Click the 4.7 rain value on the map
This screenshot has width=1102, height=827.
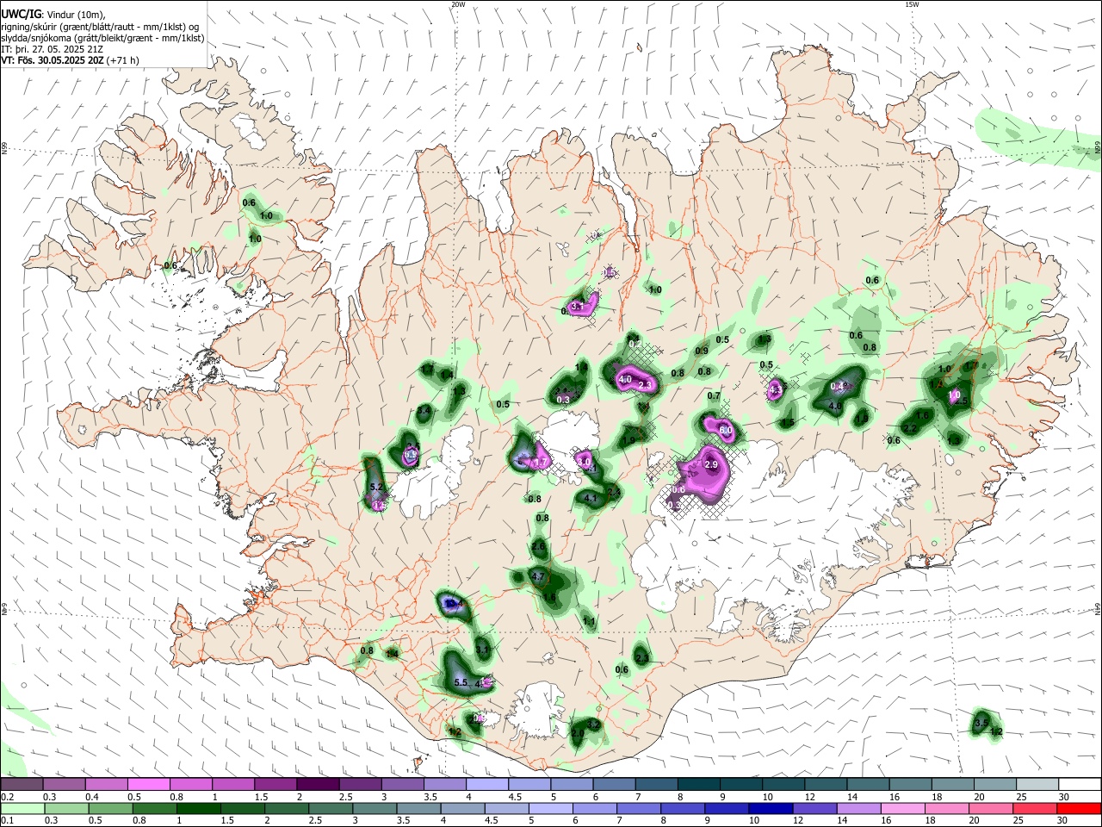click(539, 576)
